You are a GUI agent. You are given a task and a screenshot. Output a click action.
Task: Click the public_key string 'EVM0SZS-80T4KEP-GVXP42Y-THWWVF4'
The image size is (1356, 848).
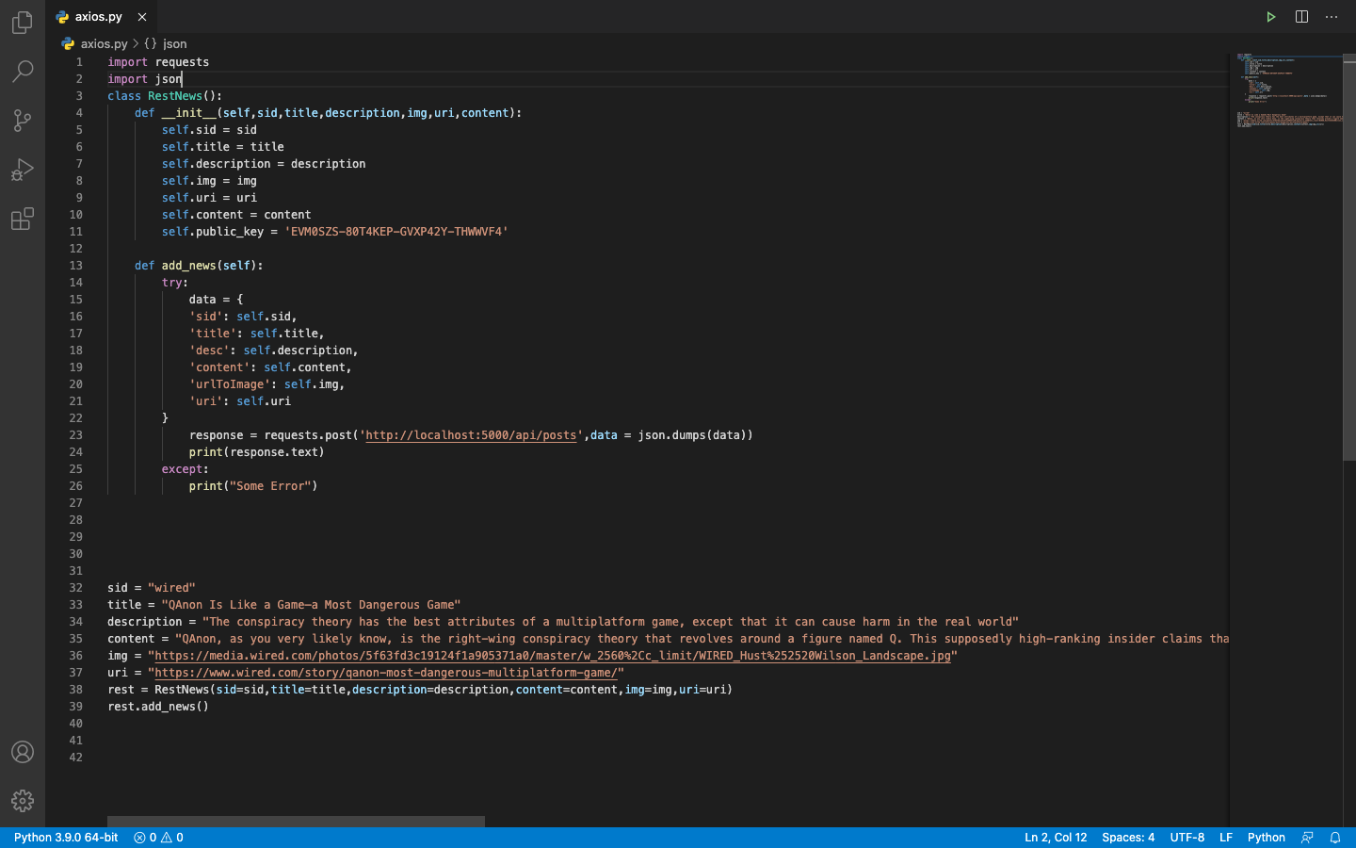click(396, 232)
